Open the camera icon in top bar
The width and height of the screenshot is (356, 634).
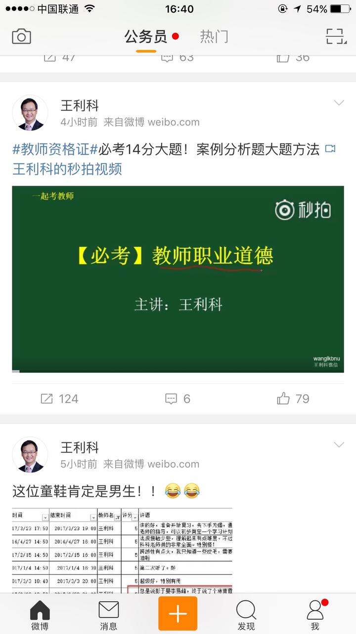(x=21, y=36)
